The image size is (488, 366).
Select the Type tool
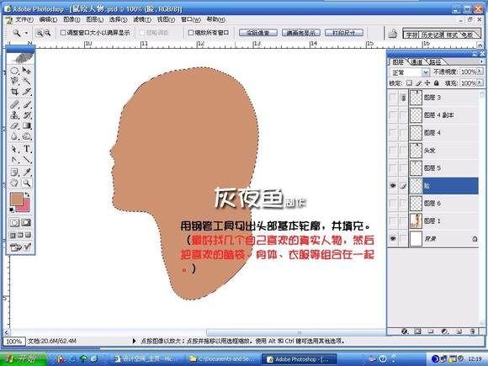tap(27, 149)
